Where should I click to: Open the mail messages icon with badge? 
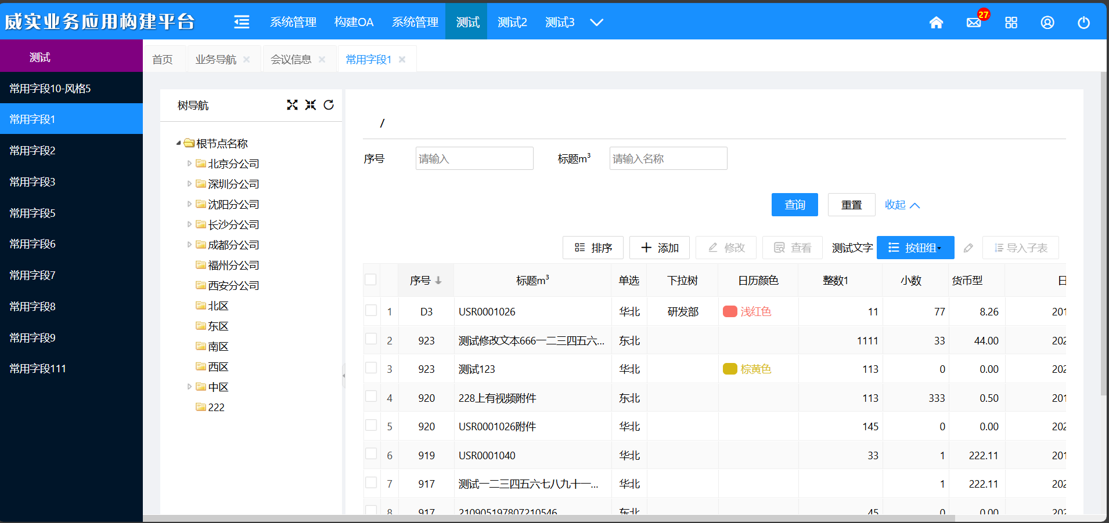pyautogui.click(x=974, y=22)
